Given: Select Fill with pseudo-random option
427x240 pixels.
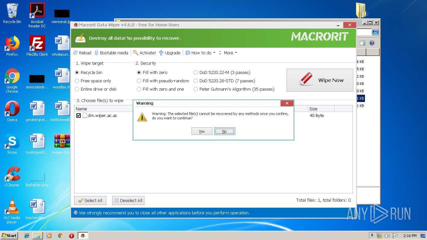Looking at the screenshot, I should coord(163,81).
